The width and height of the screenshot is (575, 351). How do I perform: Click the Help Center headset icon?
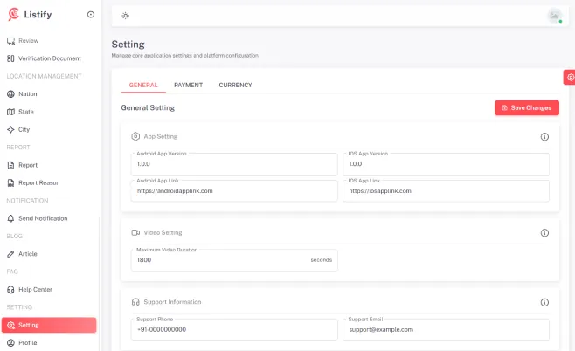tap(10, 290)
